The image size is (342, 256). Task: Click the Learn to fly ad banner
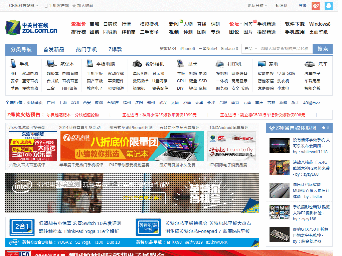pos(231,146)
